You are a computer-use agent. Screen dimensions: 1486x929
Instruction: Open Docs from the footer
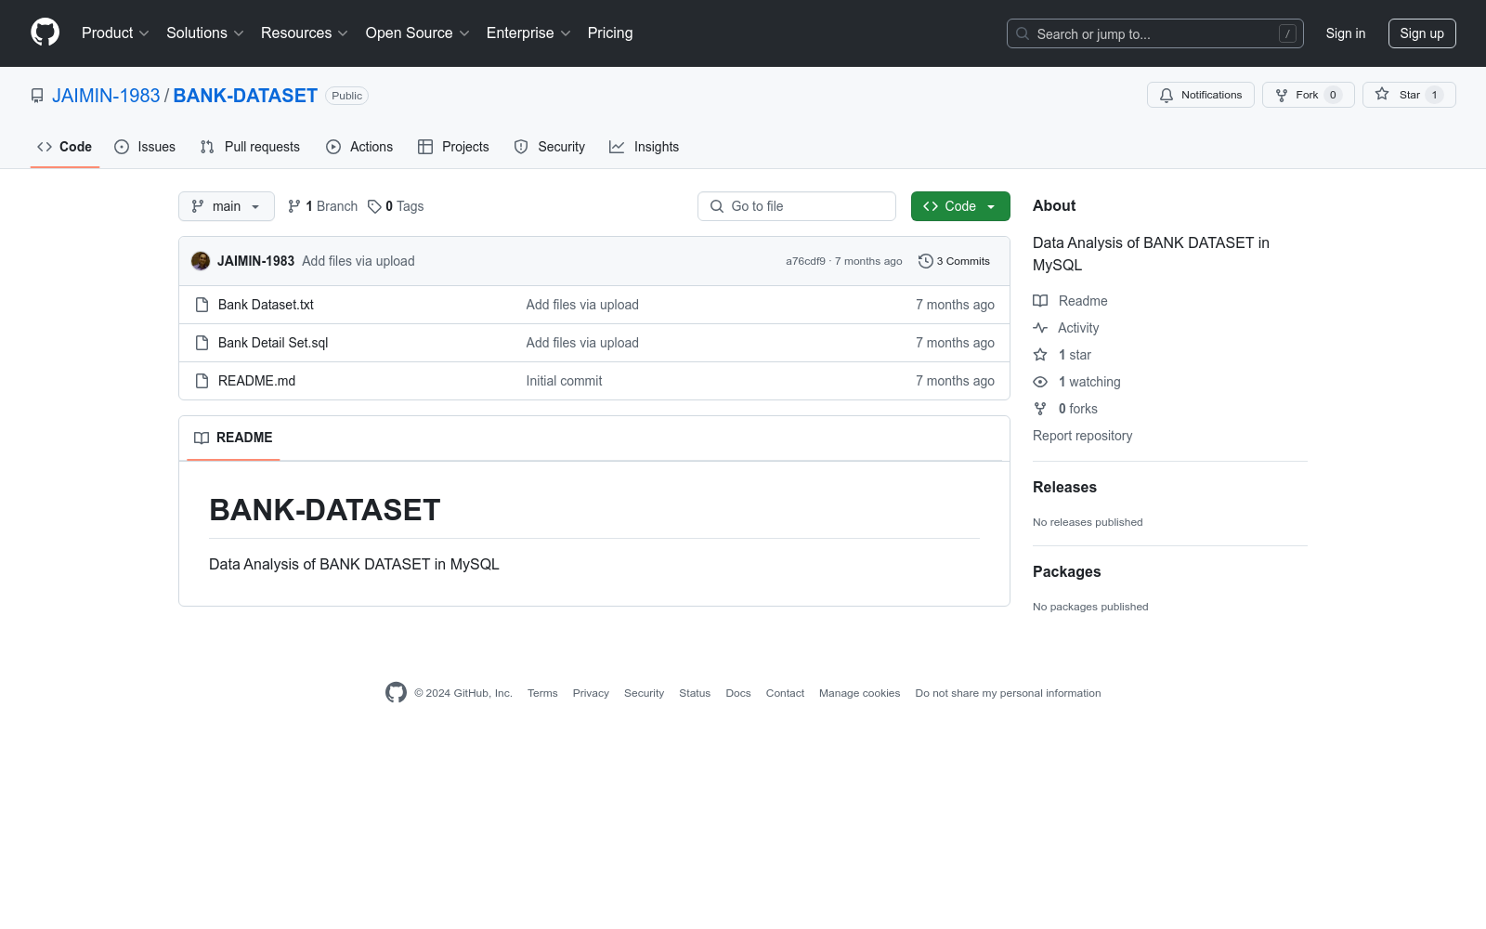pos(738,693)
